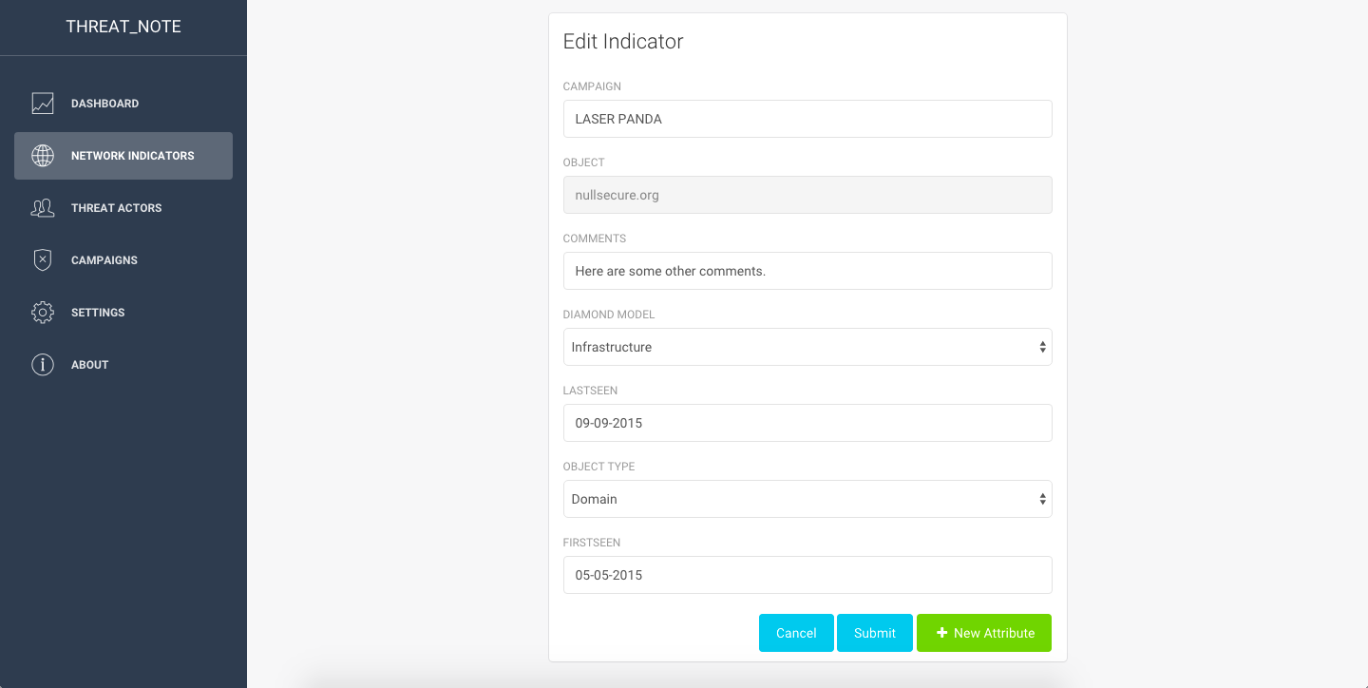Click the Threat Actors people icon
1368x688 pixels.
[43, 208]
